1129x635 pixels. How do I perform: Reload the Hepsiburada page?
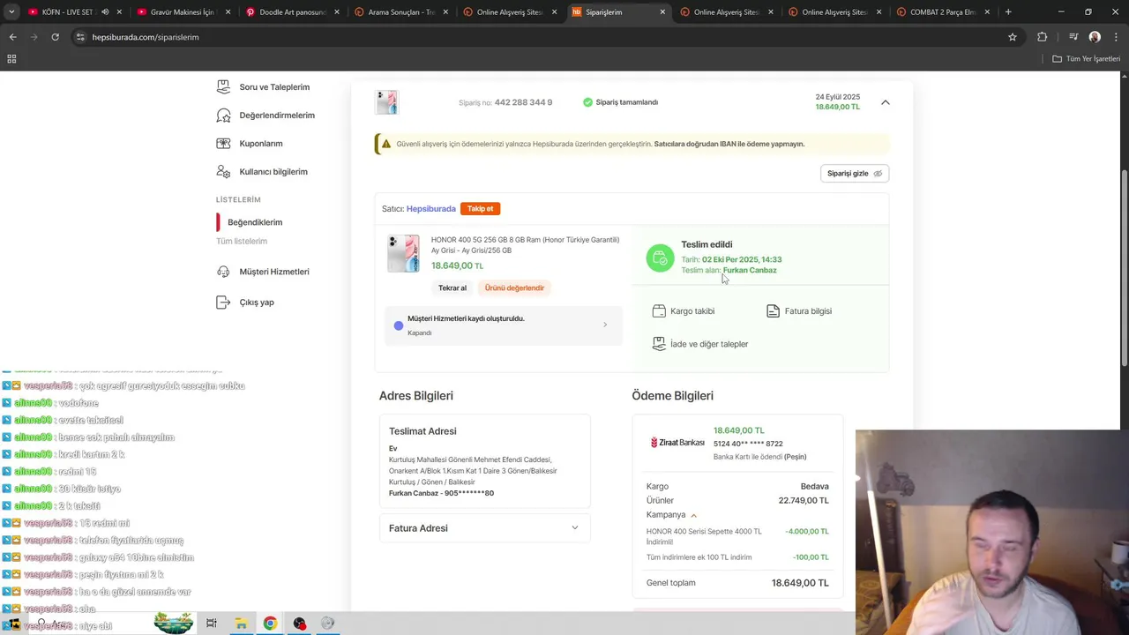pos(55,37)
